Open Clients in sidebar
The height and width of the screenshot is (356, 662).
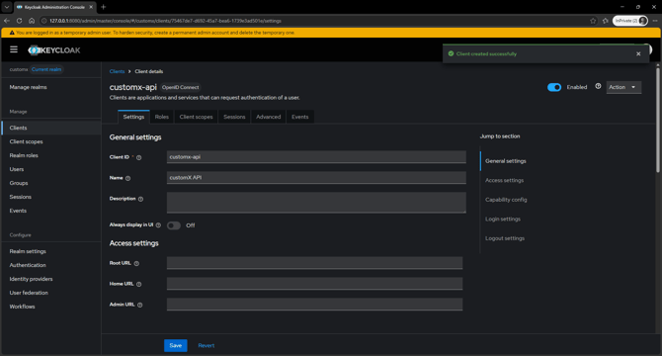tap(51, 128)
